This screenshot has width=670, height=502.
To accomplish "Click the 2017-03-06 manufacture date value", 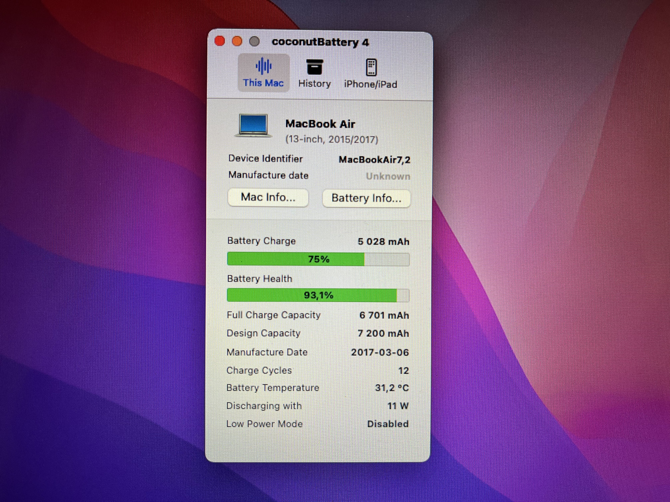I will (380, 352).
